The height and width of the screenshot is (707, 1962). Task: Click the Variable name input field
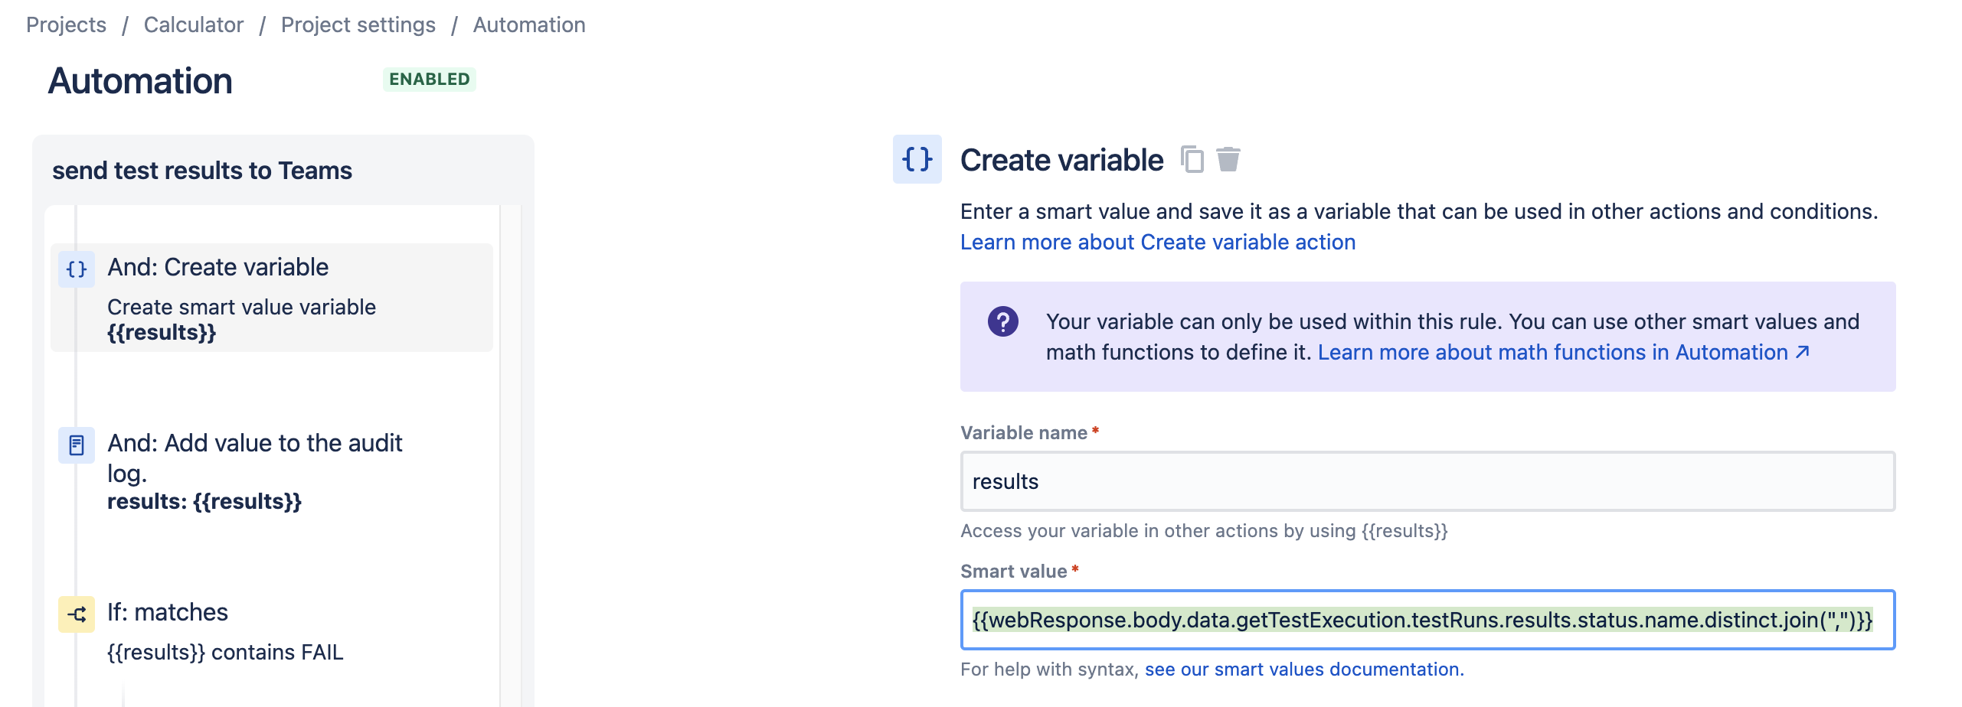click(x=1428, y=481)
